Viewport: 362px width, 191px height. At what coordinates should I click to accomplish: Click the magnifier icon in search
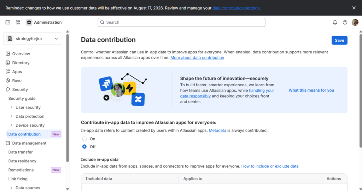pos(102,22)
